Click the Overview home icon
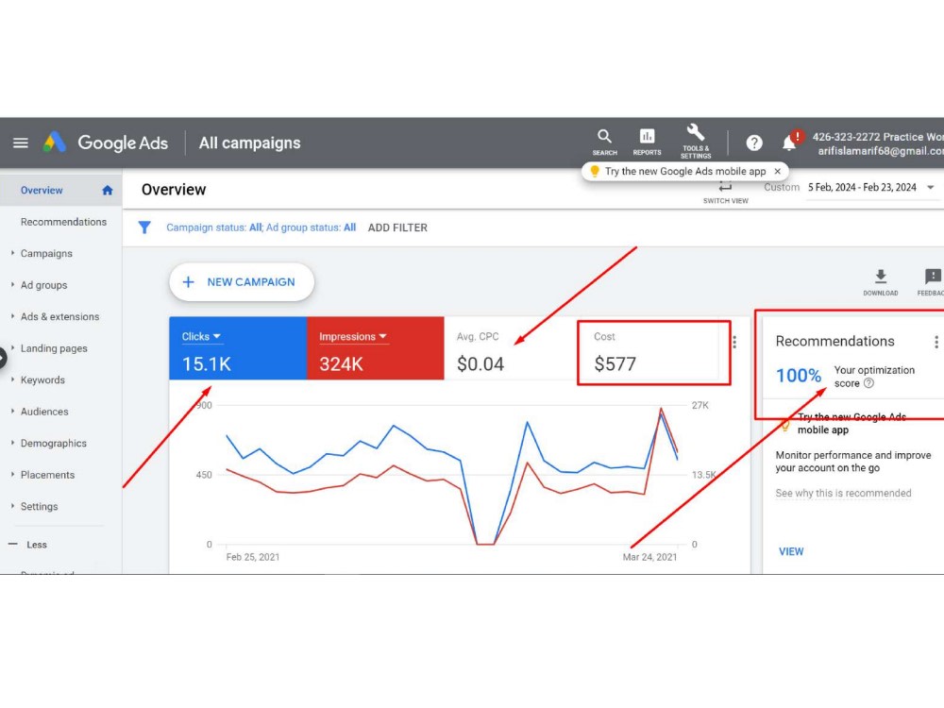The image size is (944, 708). click(x=108, y=191)
